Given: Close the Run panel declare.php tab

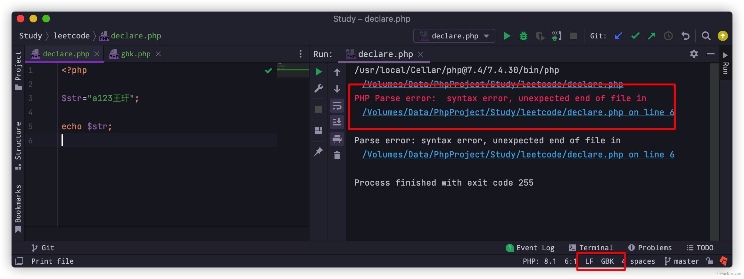Looking at the screenshot, I should (420, 54).
